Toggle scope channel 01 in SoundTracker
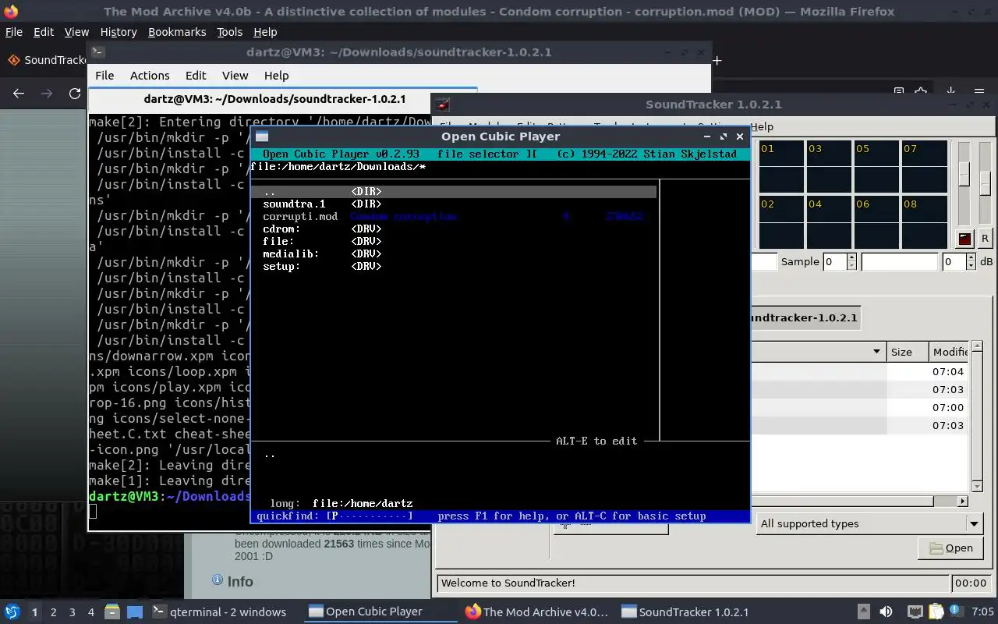The image size is (998, 624). click(x=780, y=167)
